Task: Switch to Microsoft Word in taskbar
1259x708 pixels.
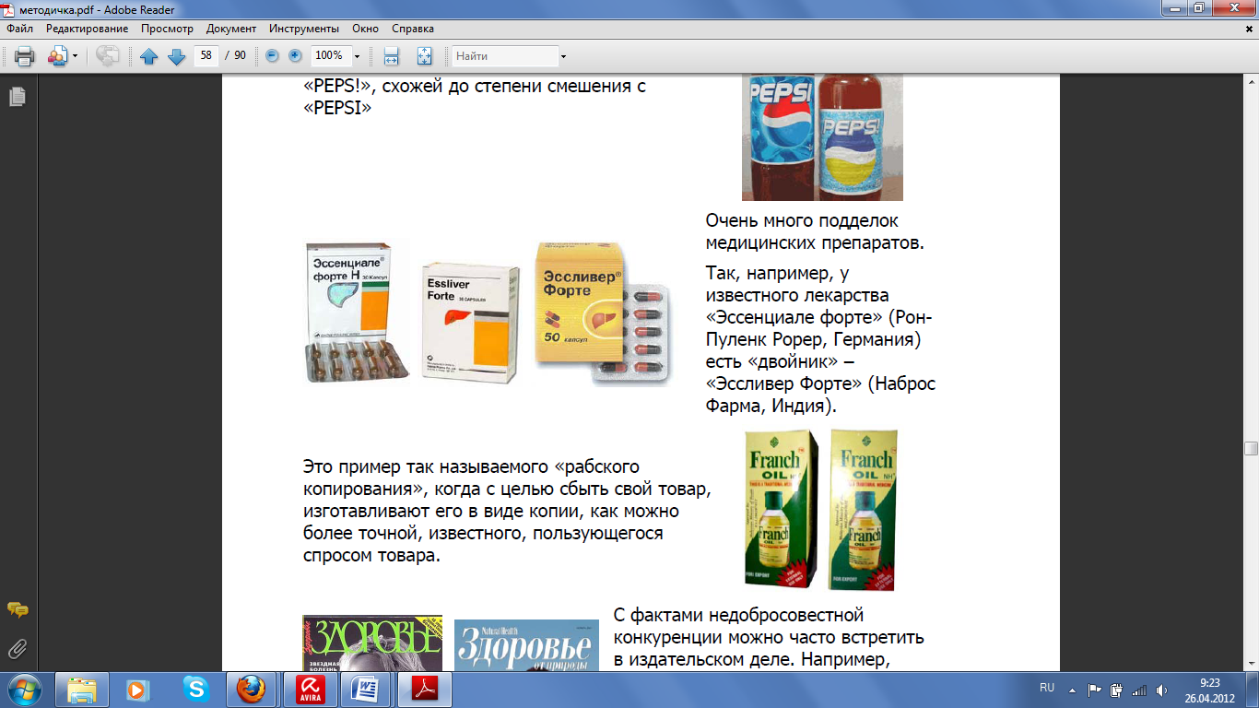Action: pyautogui.click(x=368, y=689)
